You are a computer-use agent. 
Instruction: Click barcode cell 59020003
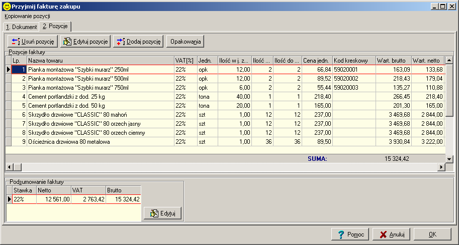[354, 88]
